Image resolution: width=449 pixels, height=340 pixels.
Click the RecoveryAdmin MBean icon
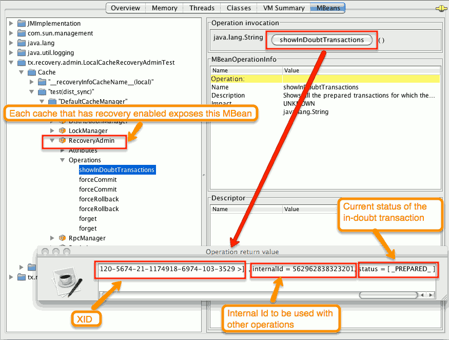(63, 141)
